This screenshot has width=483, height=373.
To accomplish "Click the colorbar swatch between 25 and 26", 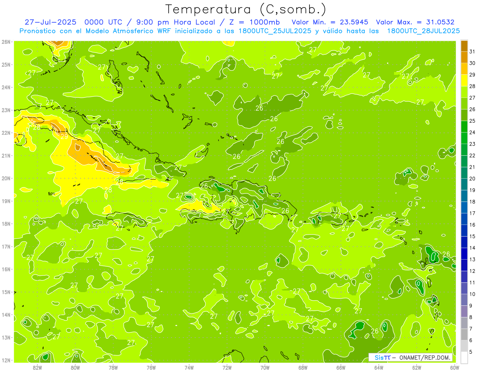I will [x=464, y=115].
